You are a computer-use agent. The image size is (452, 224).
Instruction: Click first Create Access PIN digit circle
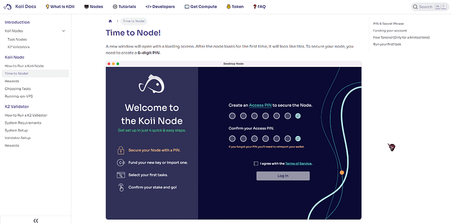pos(232,116)
